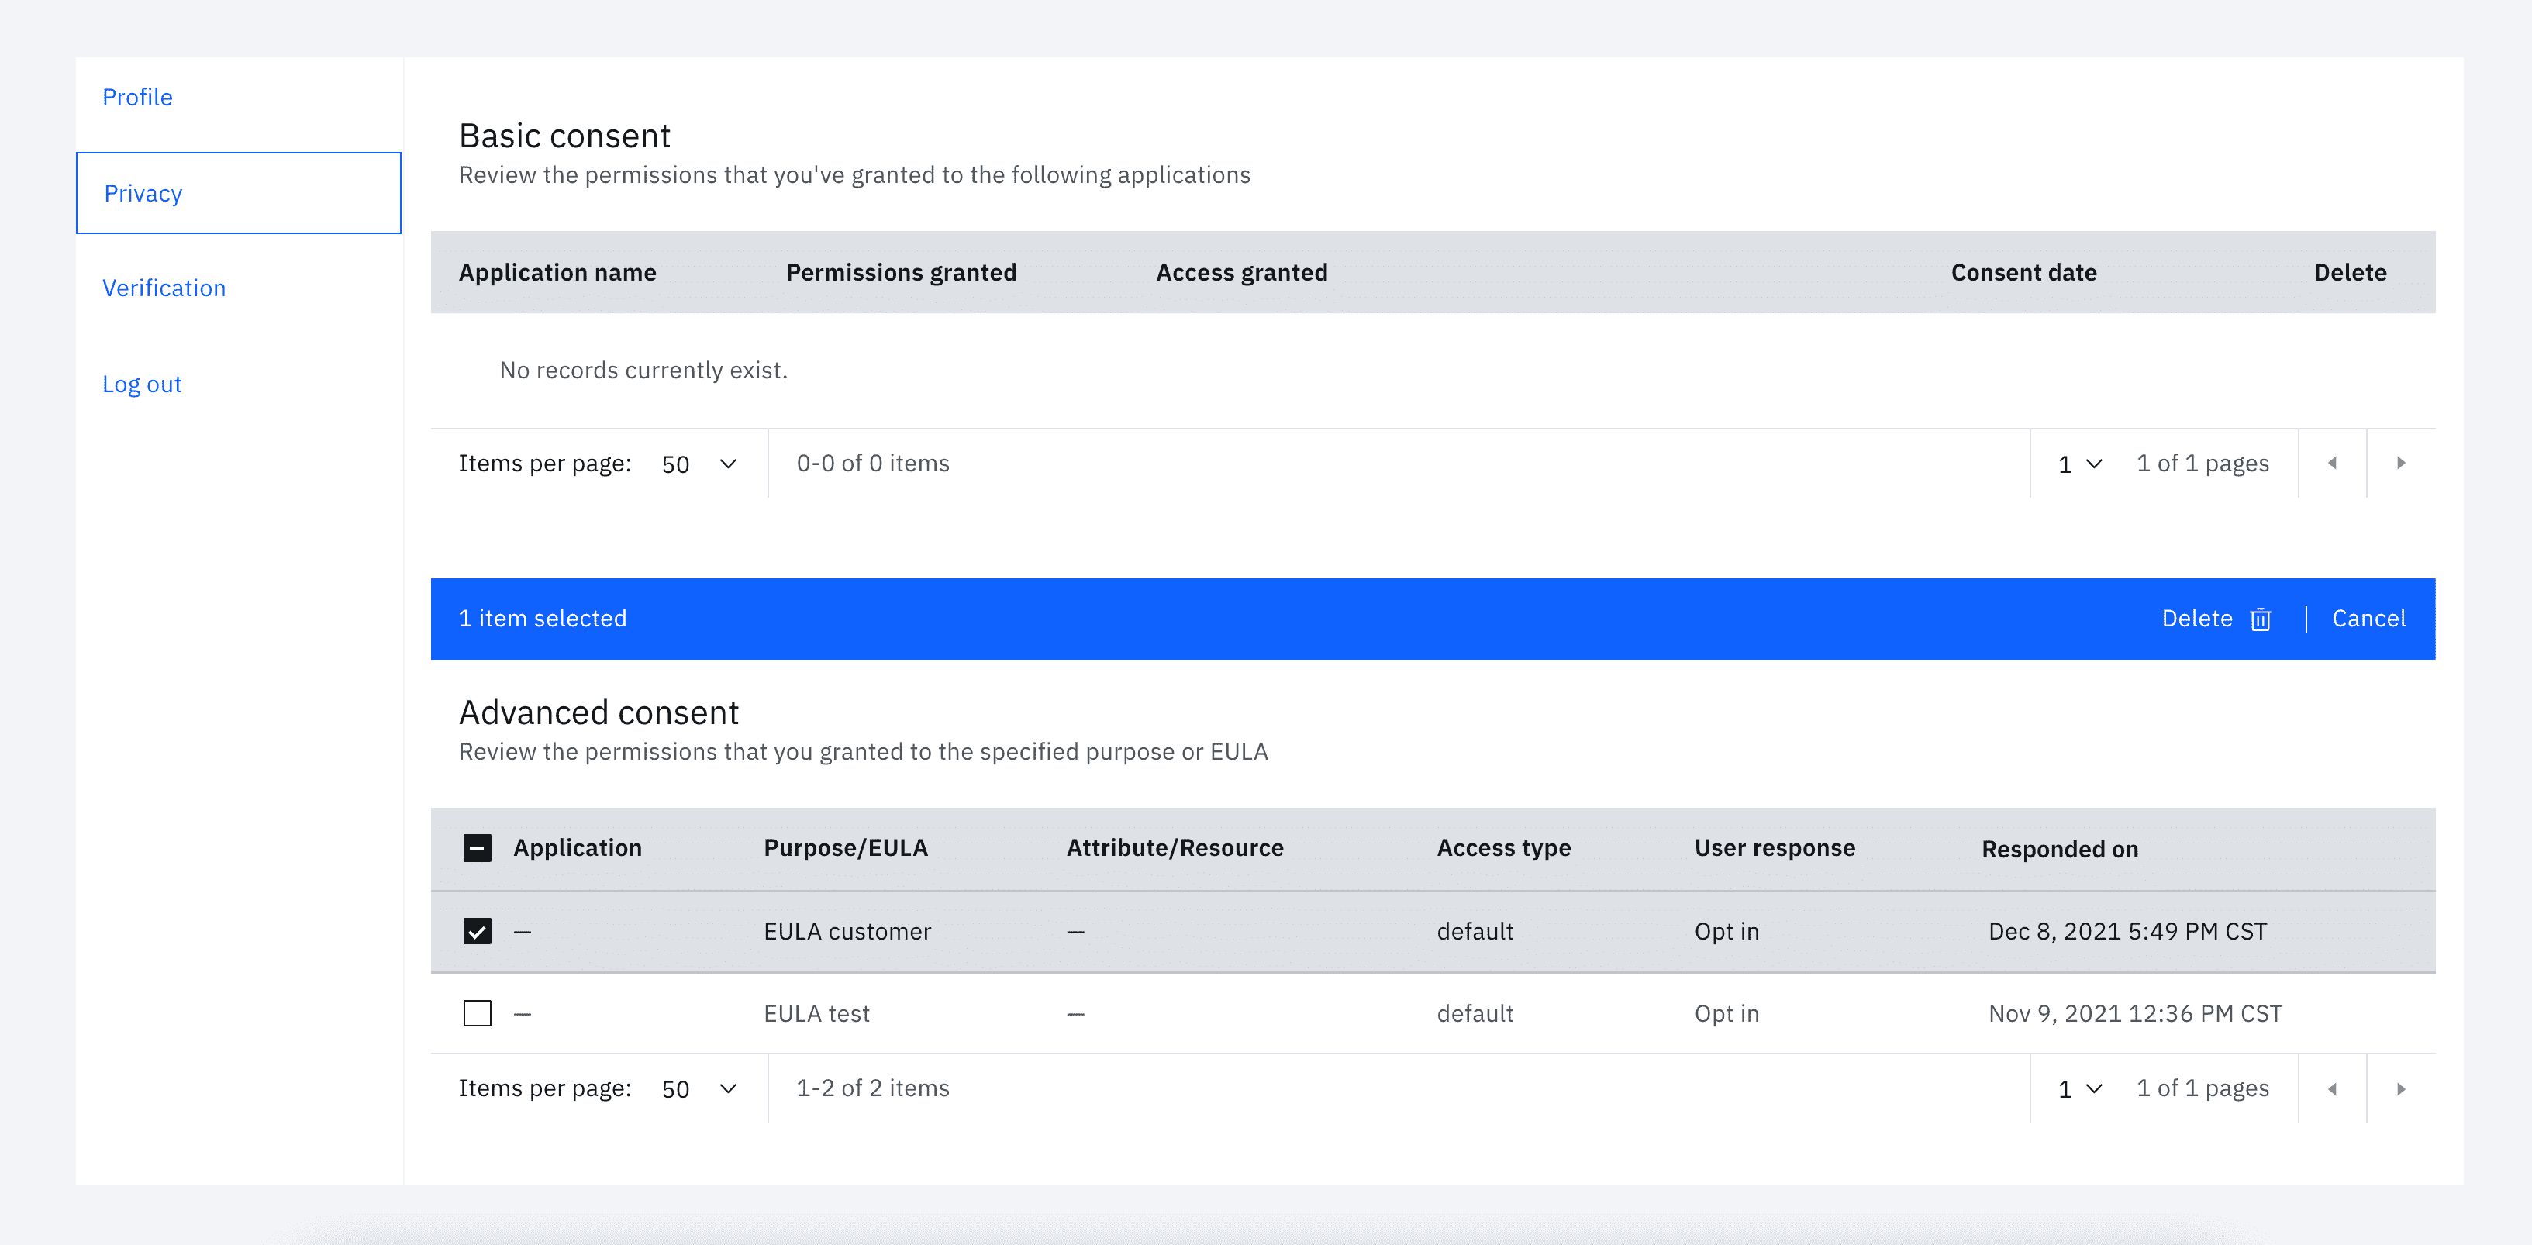Click 'Dec 8, 2021 5:49 PM CST' date
This screenshot has width=2532, height=1245.
click(x=2127, y=930)
